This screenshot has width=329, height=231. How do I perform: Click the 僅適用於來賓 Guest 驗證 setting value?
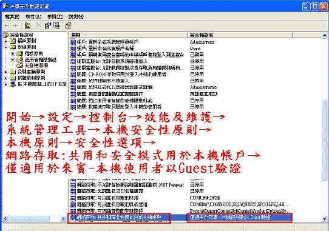[230, 218]
